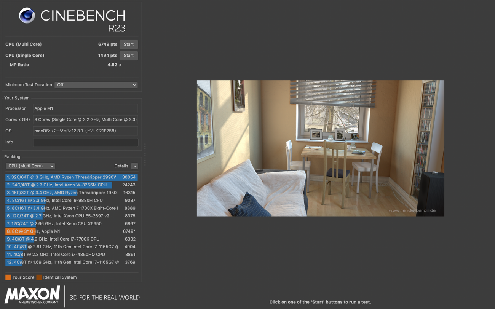
Task: Click the rendered room preview image
Action: tap(320, 148)
